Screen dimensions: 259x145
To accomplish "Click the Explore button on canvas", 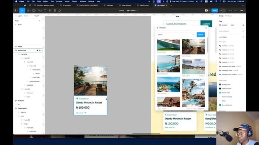I will [206, 24].
